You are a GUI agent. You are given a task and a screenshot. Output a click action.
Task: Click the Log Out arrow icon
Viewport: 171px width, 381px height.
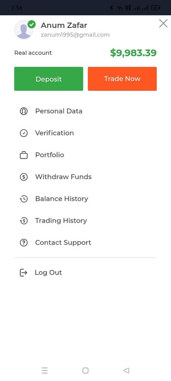pos(23,272)
